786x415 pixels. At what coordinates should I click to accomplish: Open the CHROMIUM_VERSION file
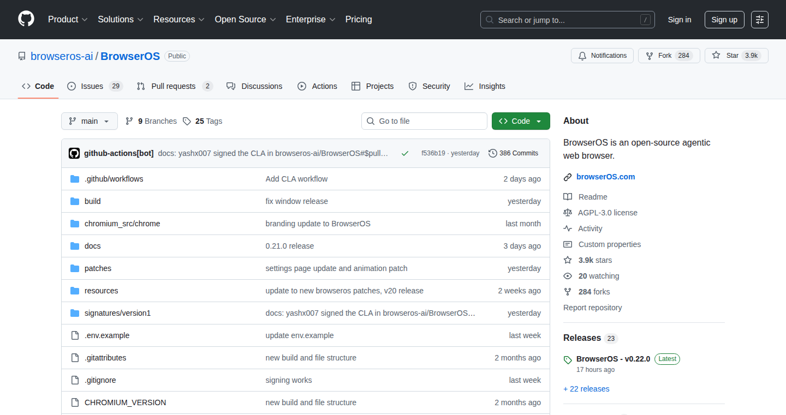pyautogui.click(x=126, y=402)
